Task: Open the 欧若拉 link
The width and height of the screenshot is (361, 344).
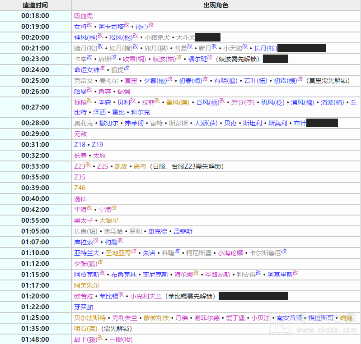Action: 84,296
